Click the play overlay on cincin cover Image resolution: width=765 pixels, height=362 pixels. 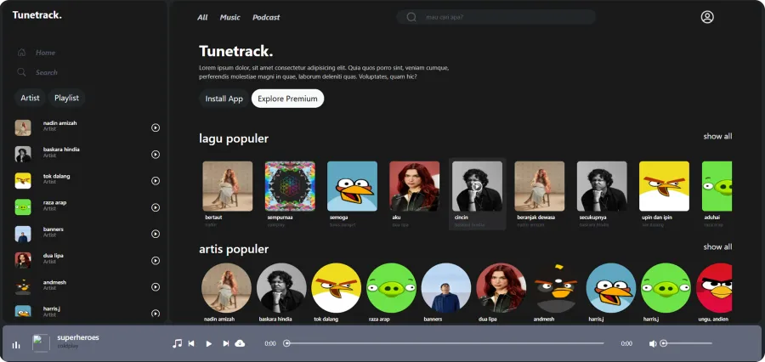[x=477, y=186]
